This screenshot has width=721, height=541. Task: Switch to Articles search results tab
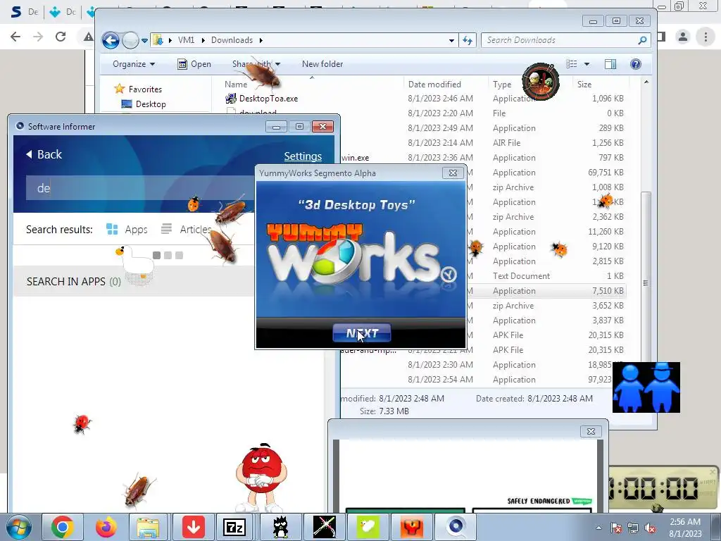point(186,229)
